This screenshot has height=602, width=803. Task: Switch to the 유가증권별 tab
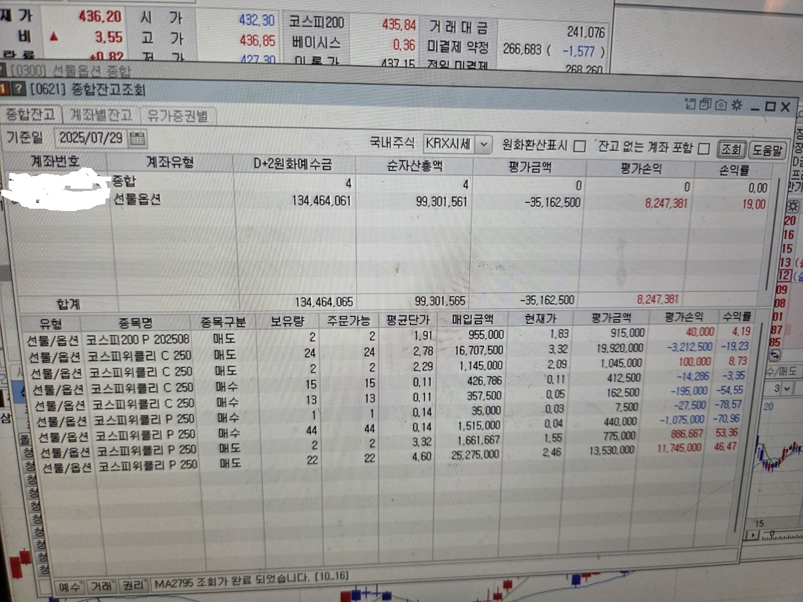178,116
